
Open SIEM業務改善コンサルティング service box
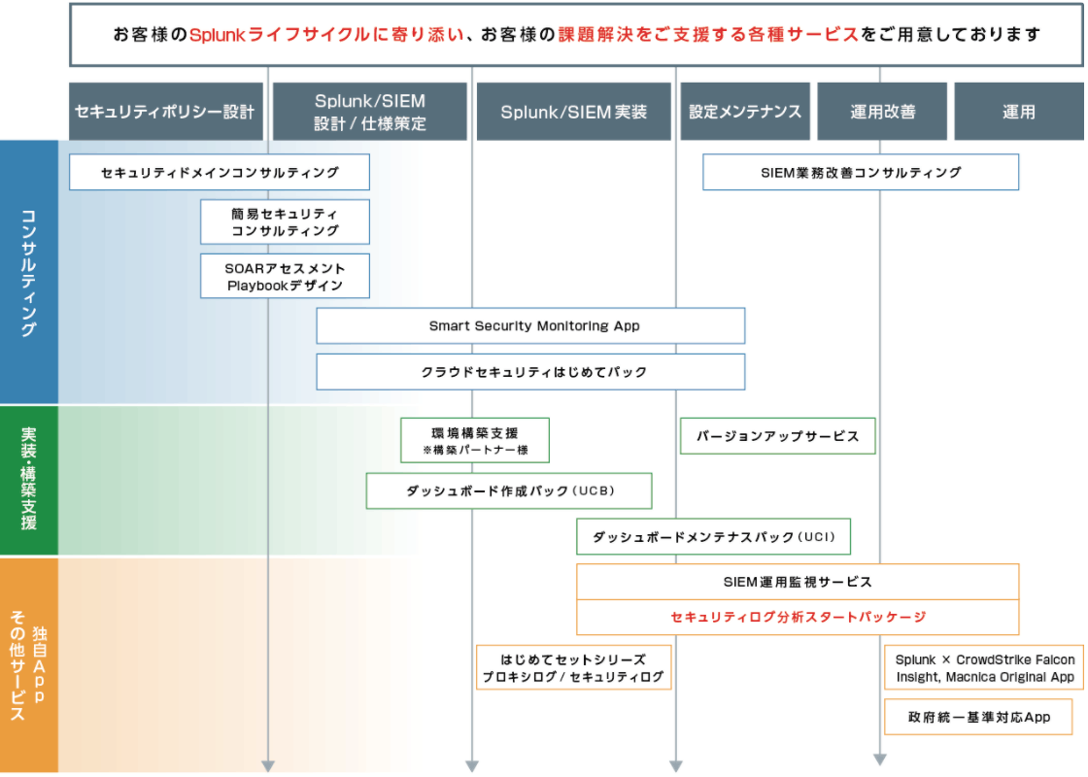[x=861, y=172]
